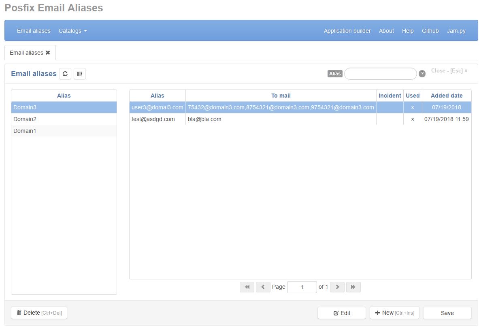
Task: Toggle Used mark for test@asdgd.com row
Action: 413,119
